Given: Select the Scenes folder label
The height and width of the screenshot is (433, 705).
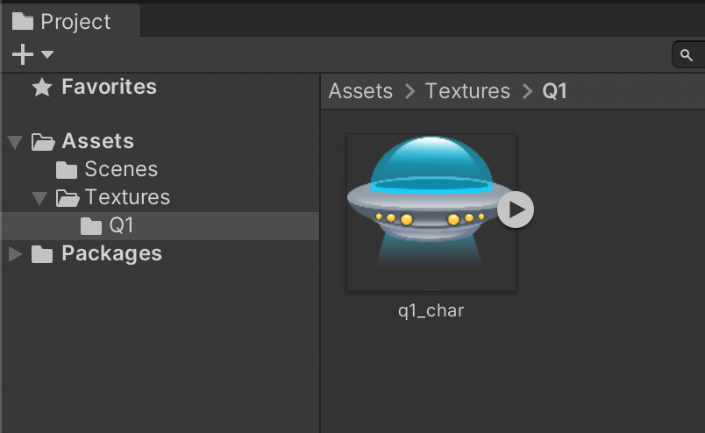Looking at the screenshot, I should pyautogui.click(x=121, y=169).
